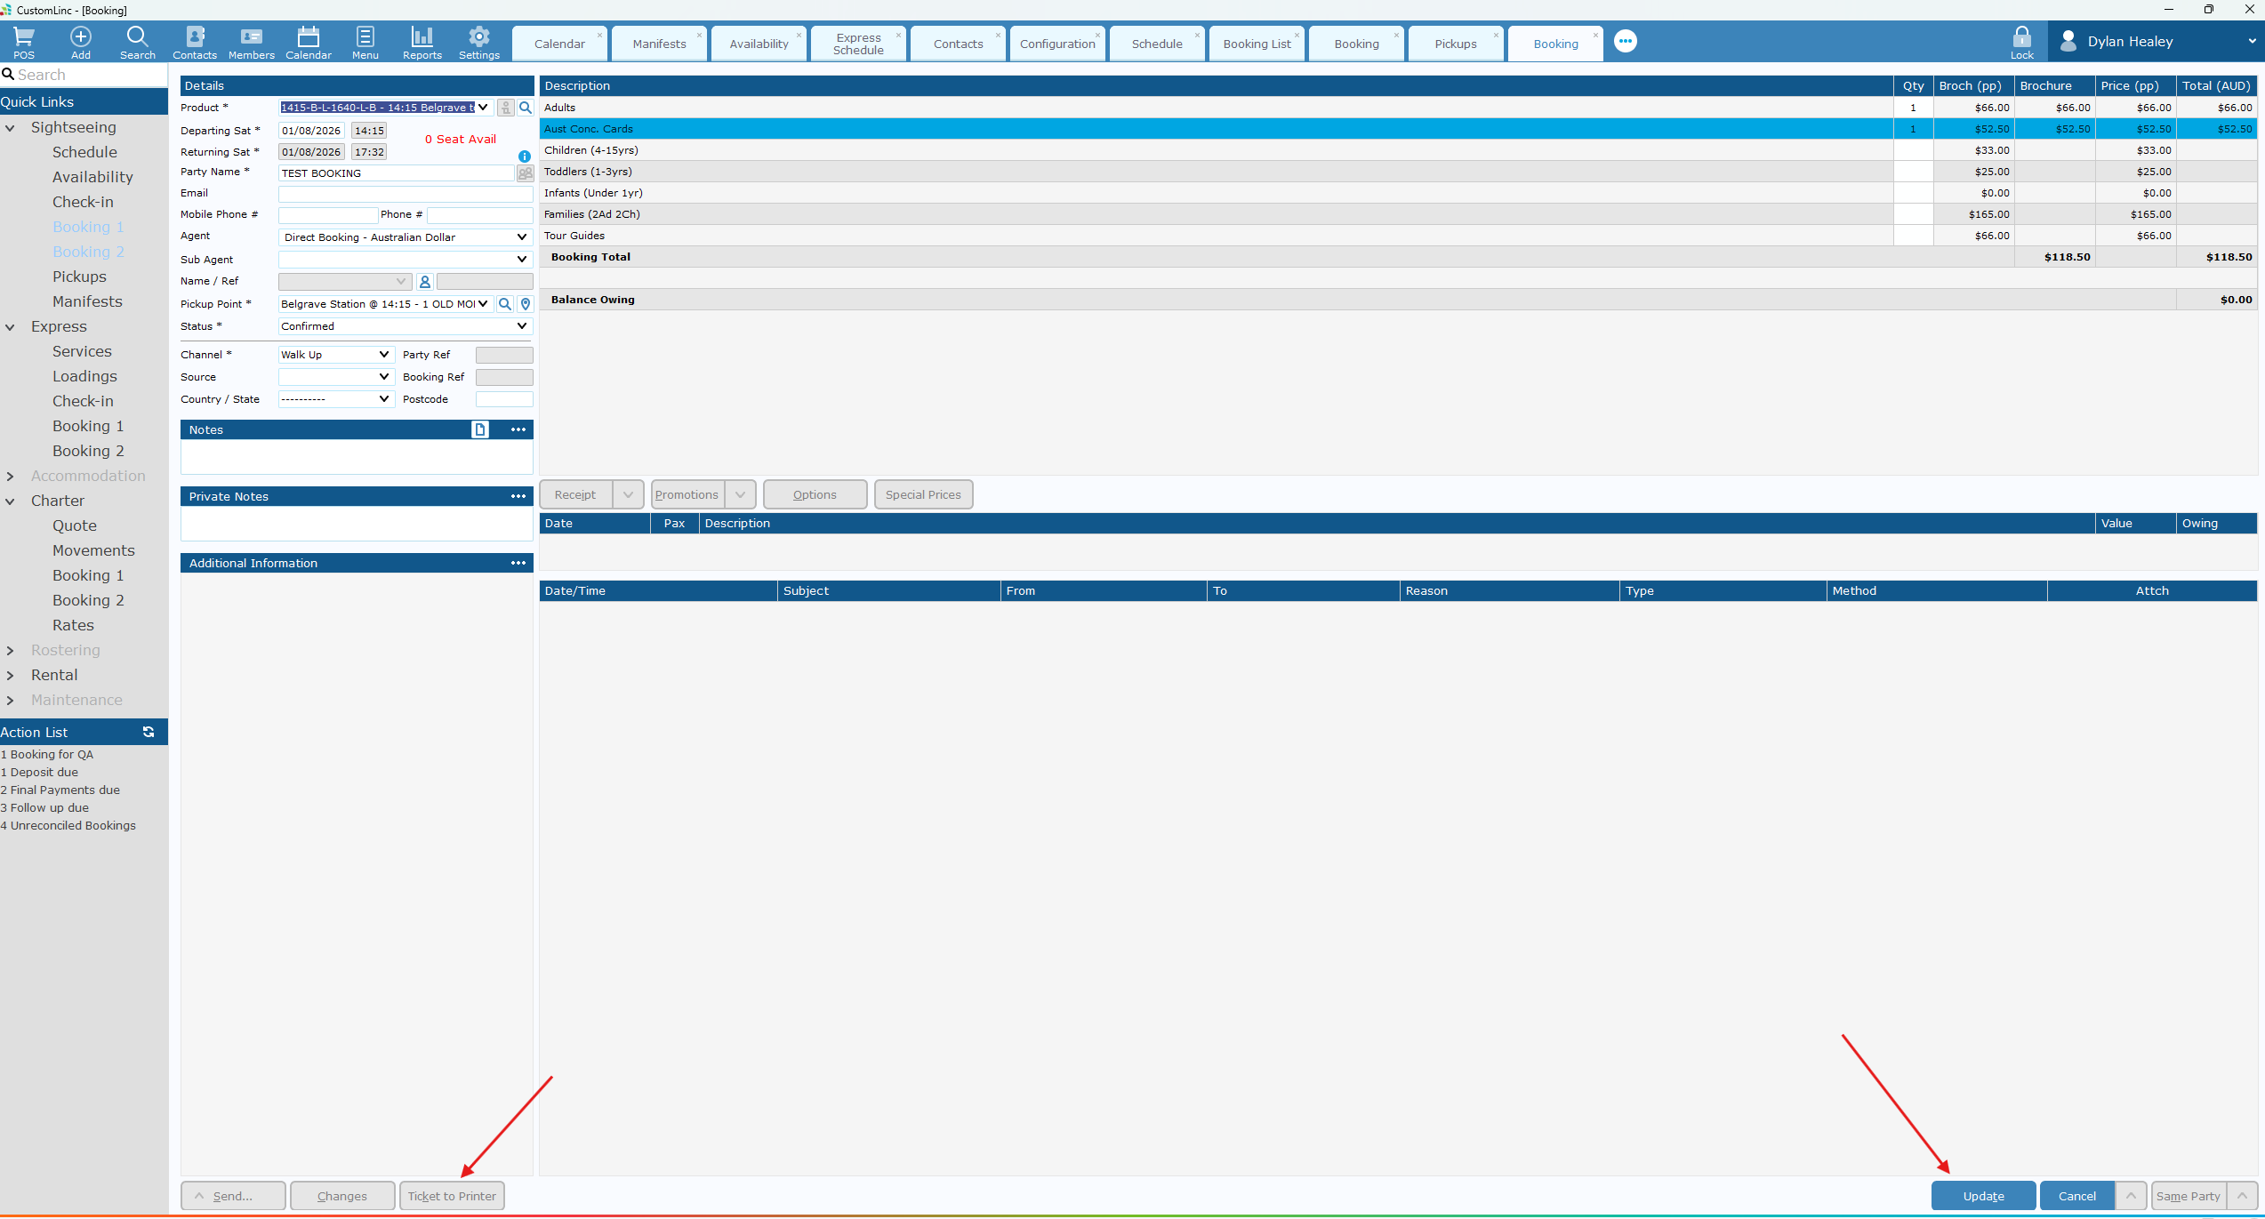Expand the Rental tree group
The width and height of the screenshot is (2265, 1219).
[11, 676]
